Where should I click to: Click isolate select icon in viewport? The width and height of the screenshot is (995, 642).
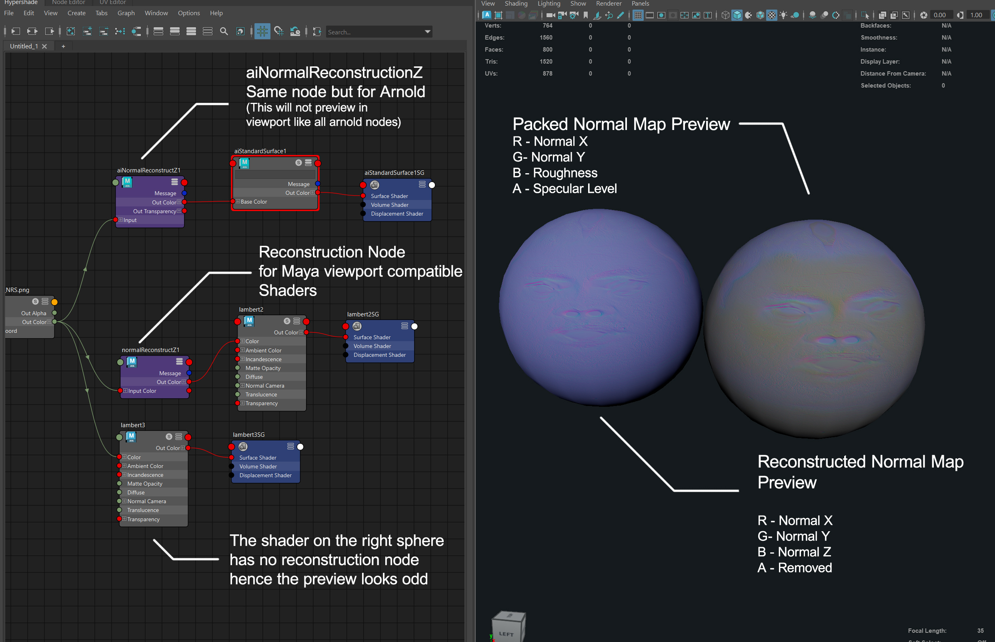click(865, 15)
